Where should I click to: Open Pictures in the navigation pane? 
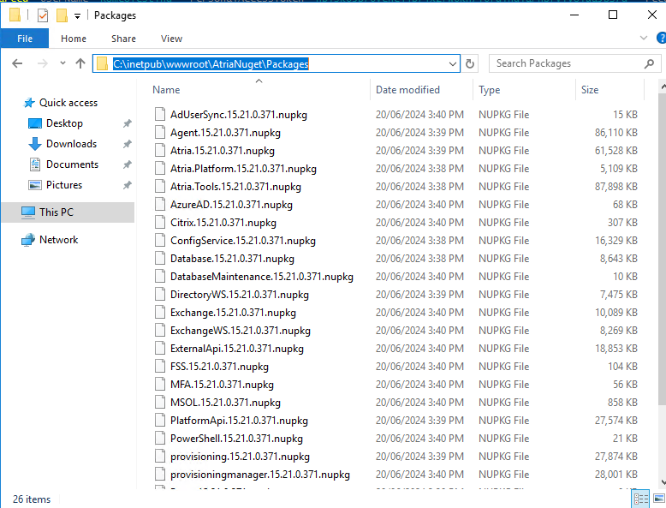pos(64,185)
